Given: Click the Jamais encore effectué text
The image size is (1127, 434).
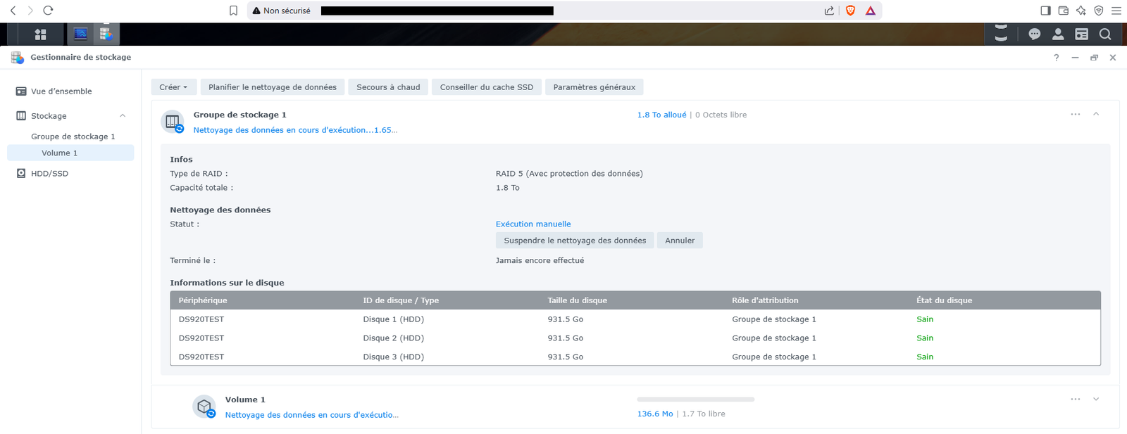Looking at the screenshot, I should (540, 261).
